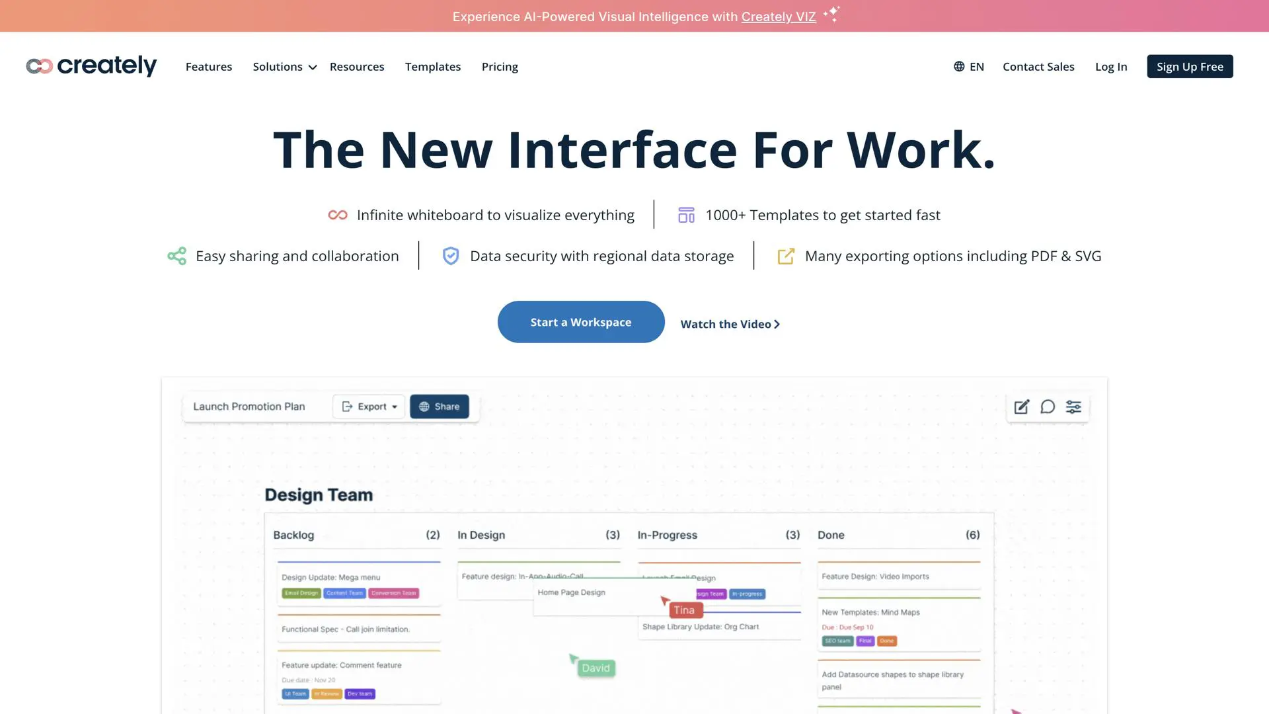
Task: Enable the Sign Up Free button
Action: [1190, 66]
